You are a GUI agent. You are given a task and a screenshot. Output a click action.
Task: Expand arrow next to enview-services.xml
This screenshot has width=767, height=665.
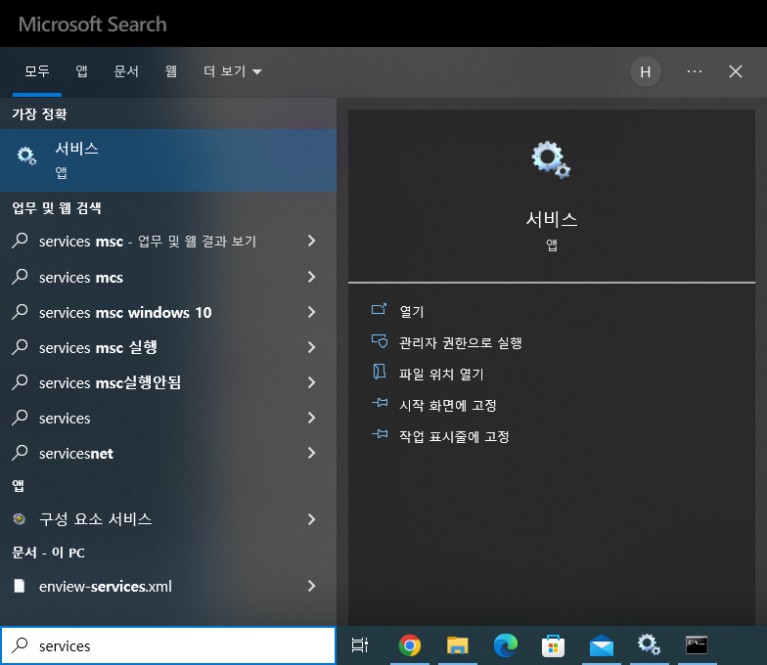pos(311,586)
